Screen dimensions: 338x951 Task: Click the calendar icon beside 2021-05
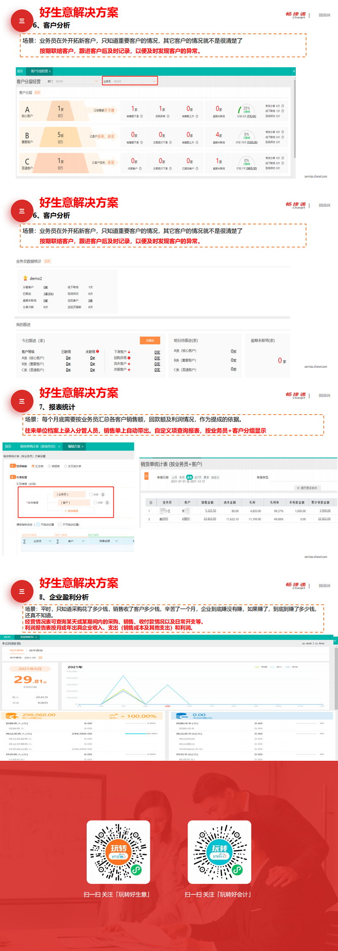pos(41,658)
